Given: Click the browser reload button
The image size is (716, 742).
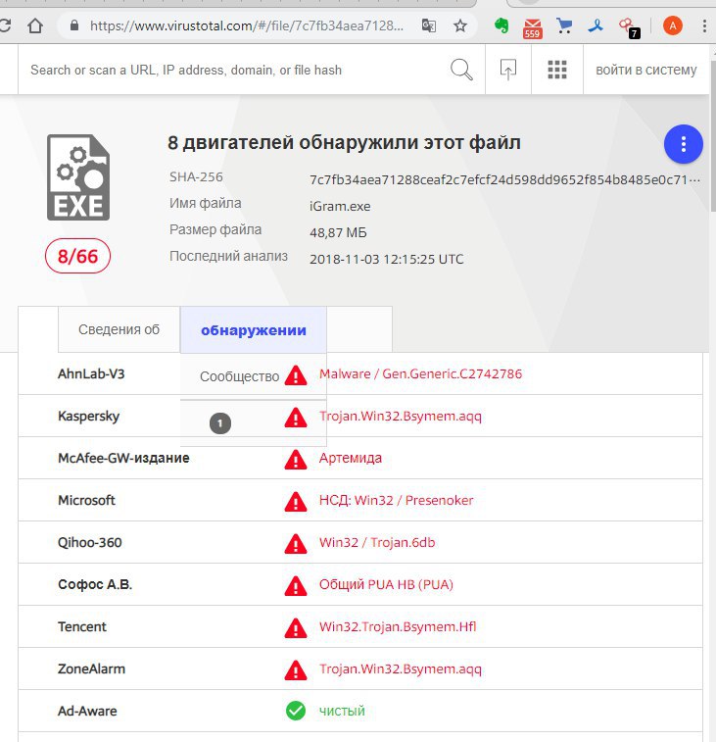Looking at the screenshot, I should click(5, 25).
